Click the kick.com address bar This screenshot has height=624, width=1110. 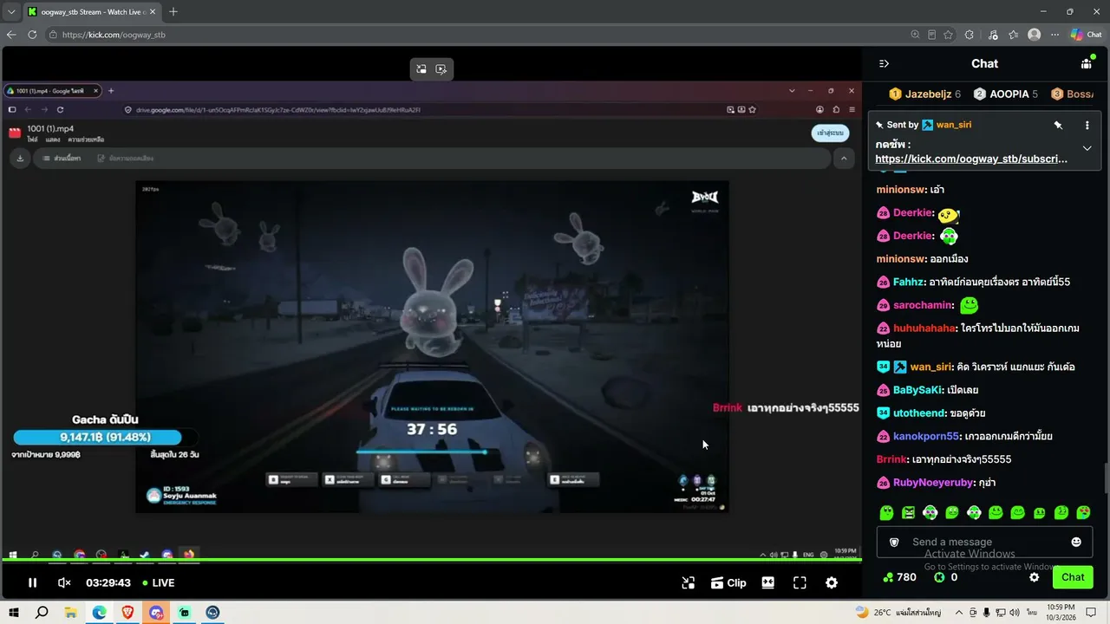(477, 35)
